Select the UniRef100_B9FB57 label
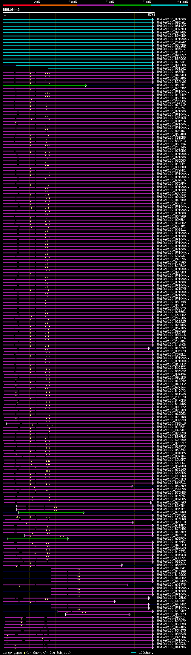 (171, 55)
